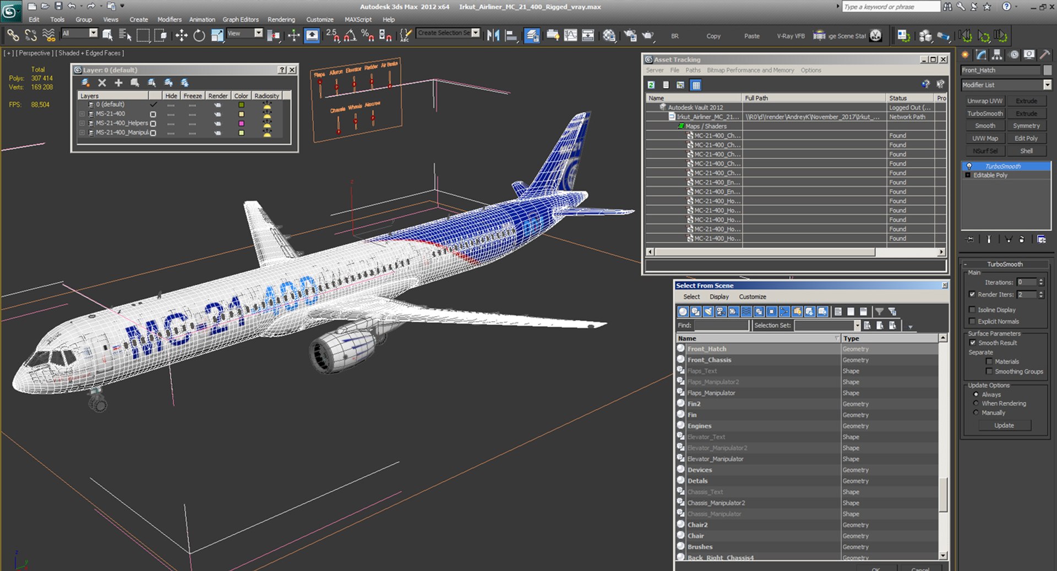This screenshot has height=571, width=1057.
Task: Check Smoothing Groups checkbox
Action: 989,371
